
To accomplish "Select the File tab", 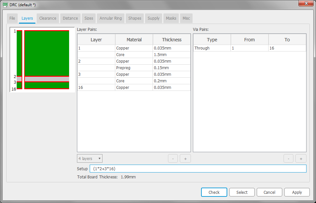I will pyautogui.click(x=12, y=18).
